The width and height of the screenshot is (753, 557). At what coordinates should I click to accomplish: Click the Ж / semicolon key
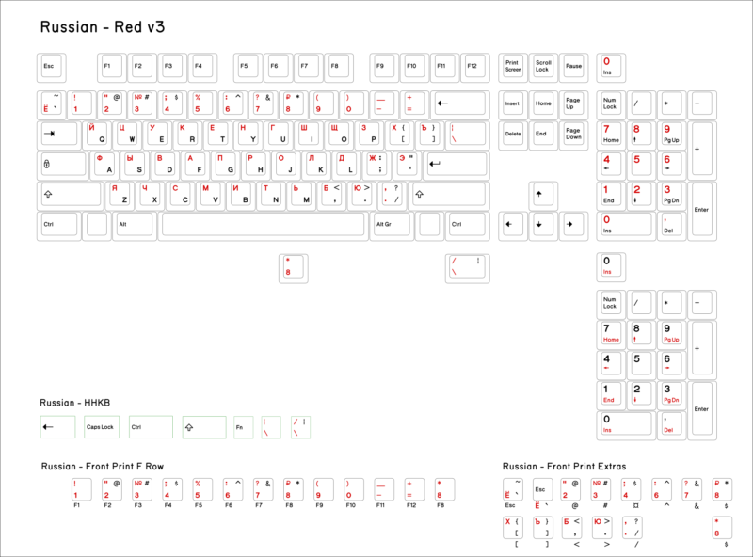(377, 166)
